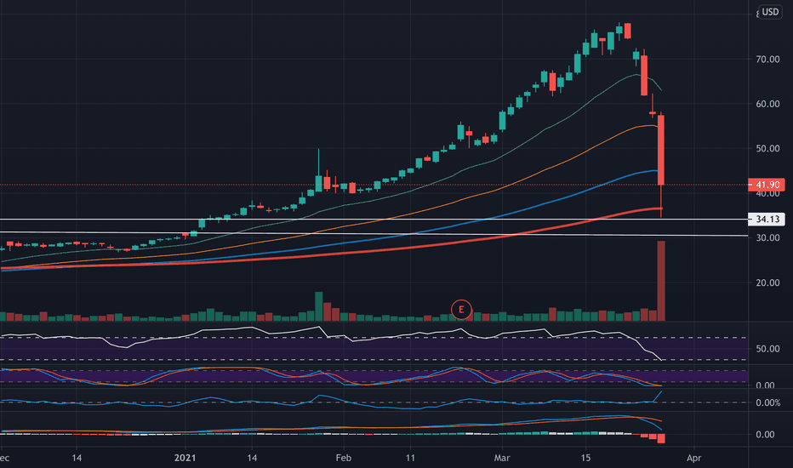
Task: Click the tall red volume bar at far right
Action: (661, 281)
